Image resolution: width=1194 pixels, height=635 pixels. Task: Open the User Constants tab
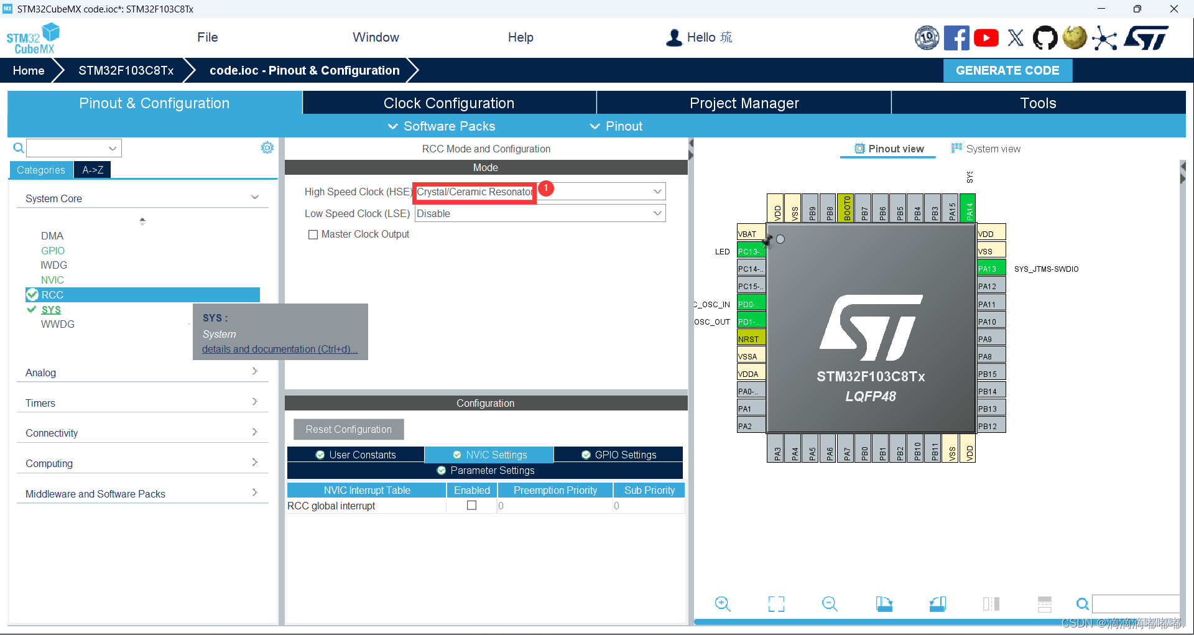[356, 455]
